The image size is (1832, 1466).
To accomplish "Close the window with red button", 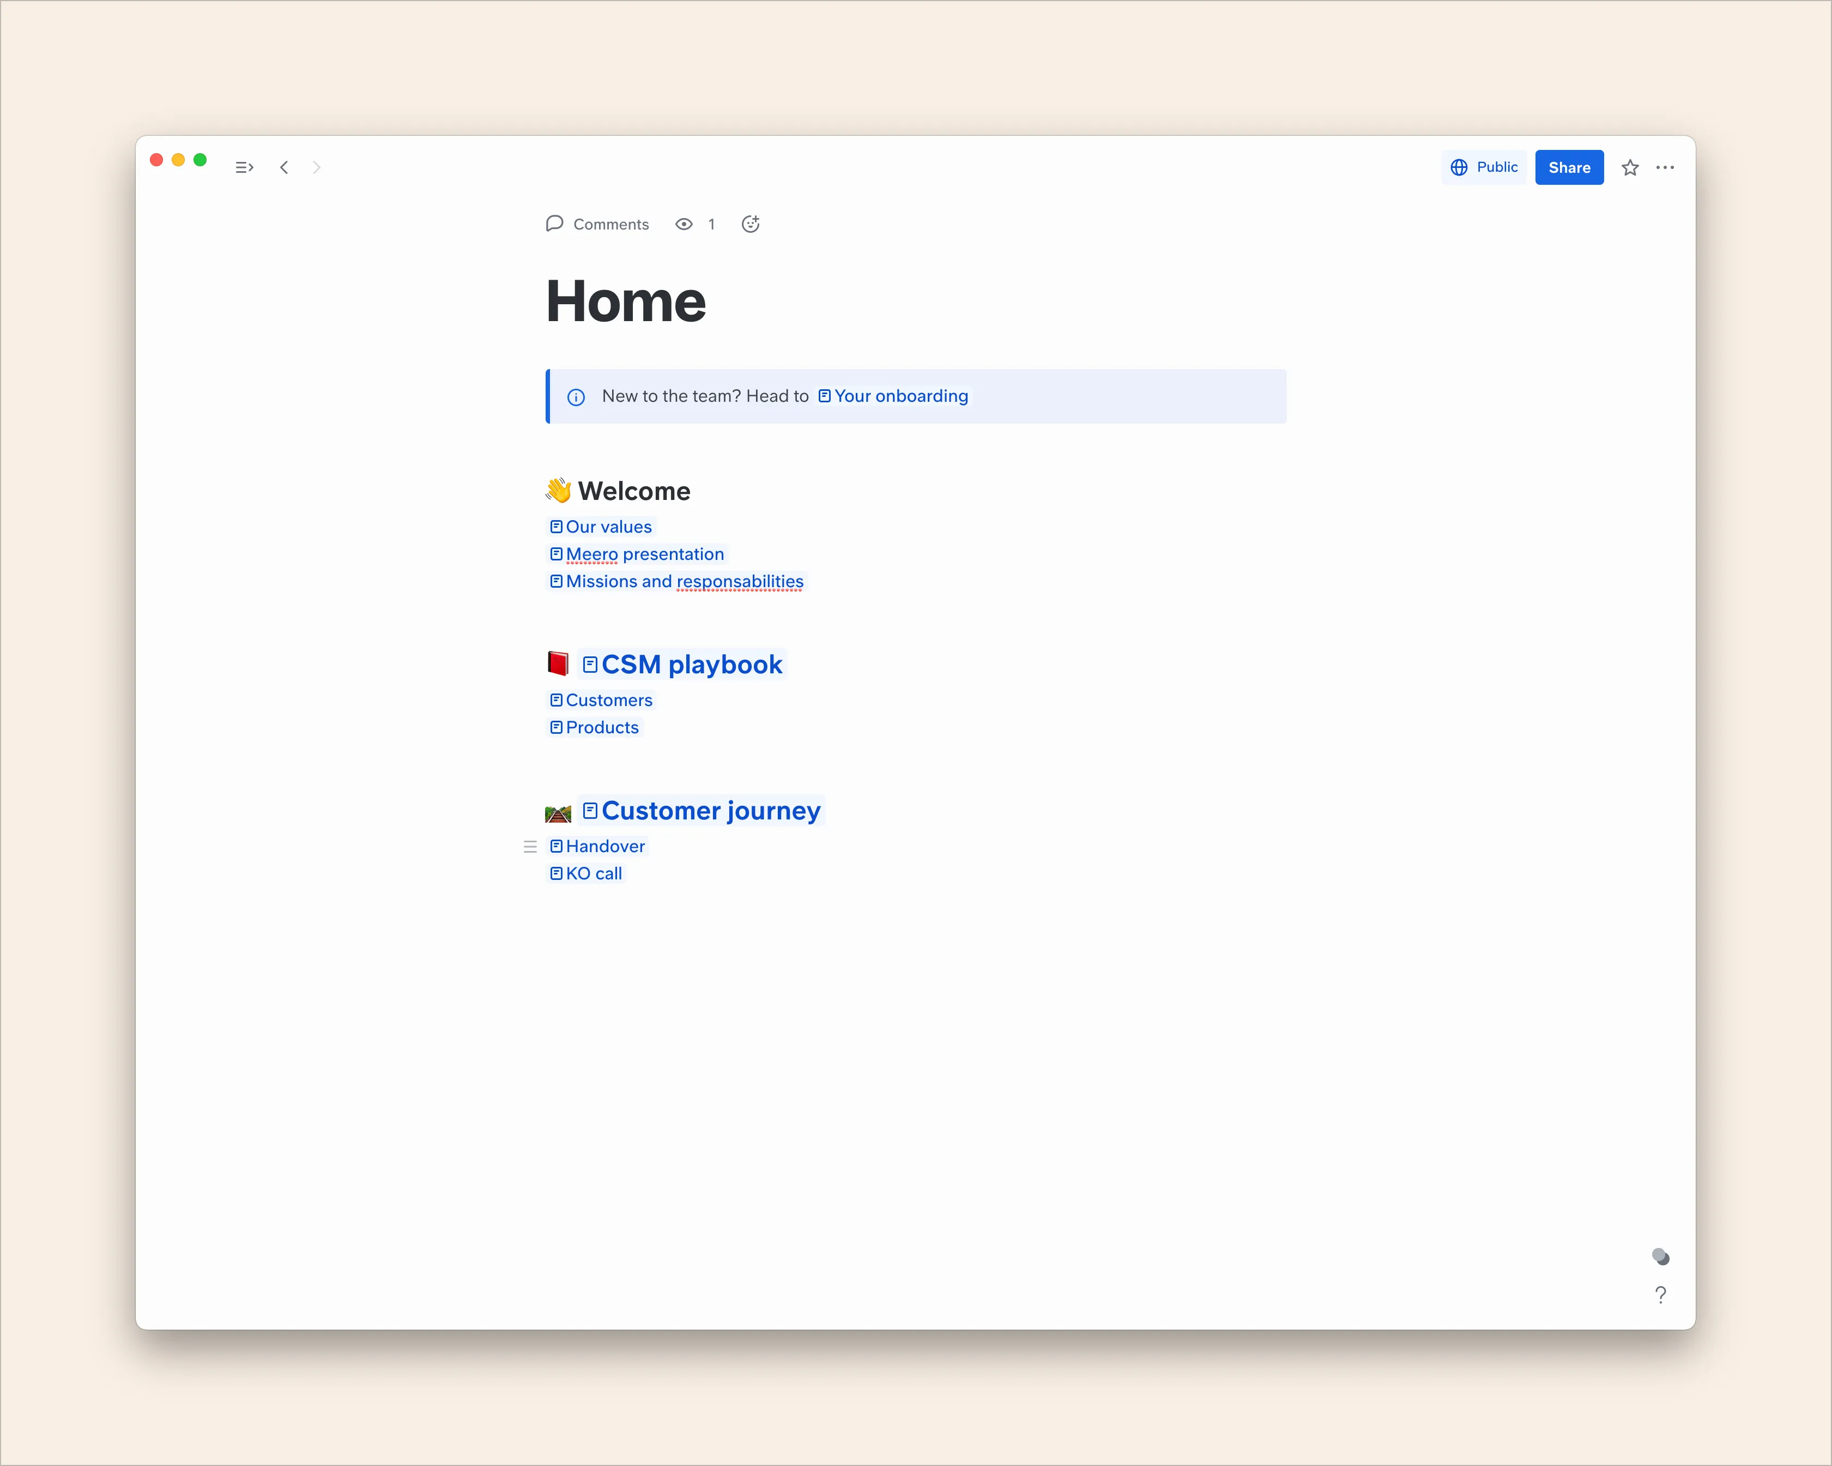I will [x=156, y=160].
